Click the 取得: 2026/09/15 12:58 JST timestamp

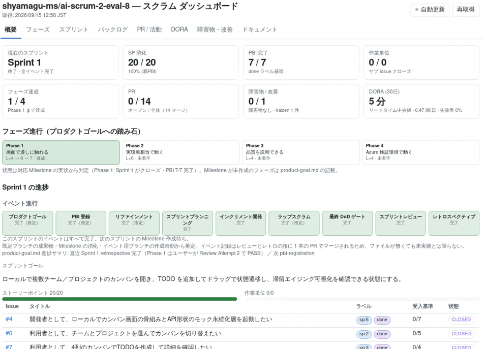[x=34, y=15]
